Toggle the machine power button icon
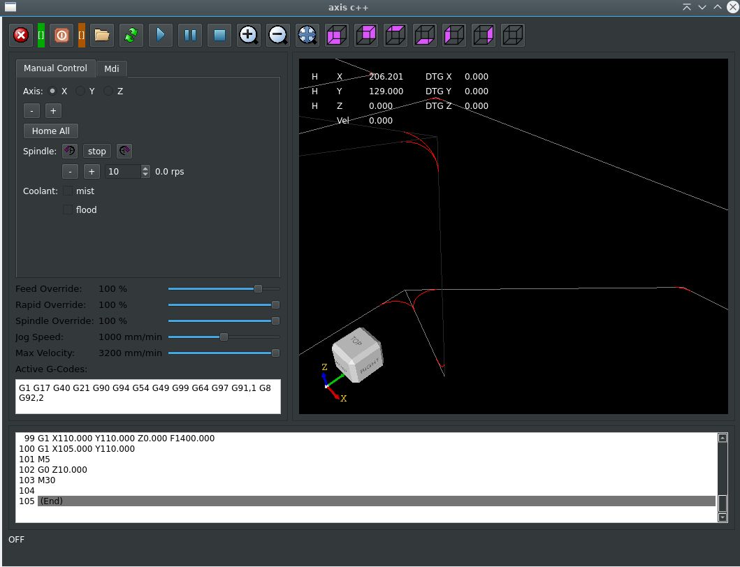 tap(61, 35)
